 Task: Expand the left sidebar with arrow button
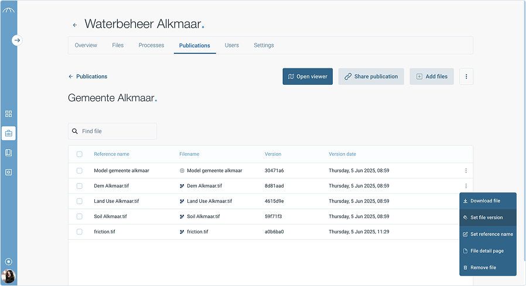click(x=17, y=40)
